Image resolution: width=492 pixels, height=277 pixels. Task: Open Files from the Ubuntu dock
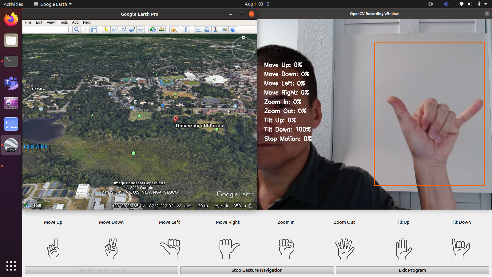(11, 40)
